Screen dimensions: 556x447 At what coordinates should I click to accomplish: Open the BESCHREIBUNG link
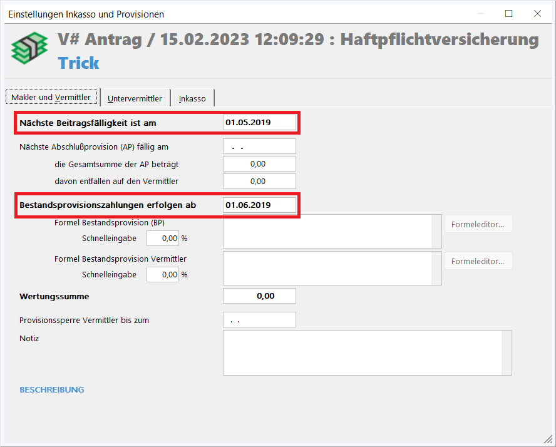pos(52,390)
